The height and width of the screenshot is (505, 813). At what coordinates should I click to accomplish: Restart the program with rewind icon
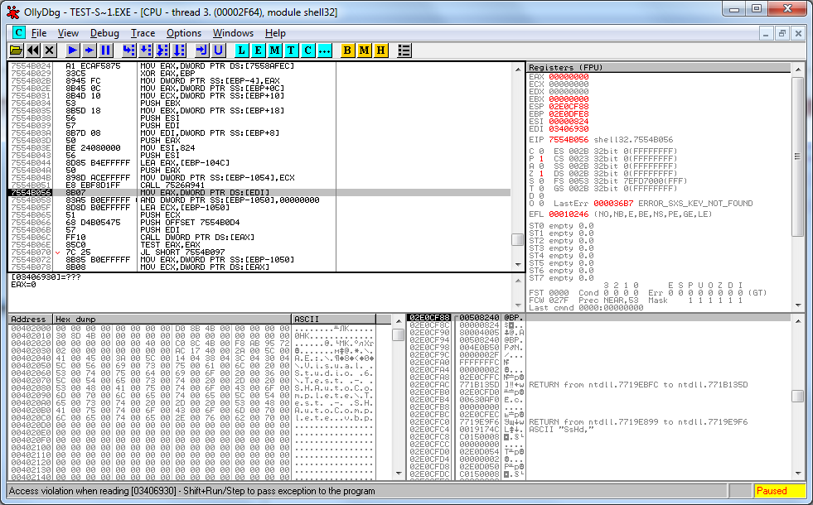click(32, 50)
